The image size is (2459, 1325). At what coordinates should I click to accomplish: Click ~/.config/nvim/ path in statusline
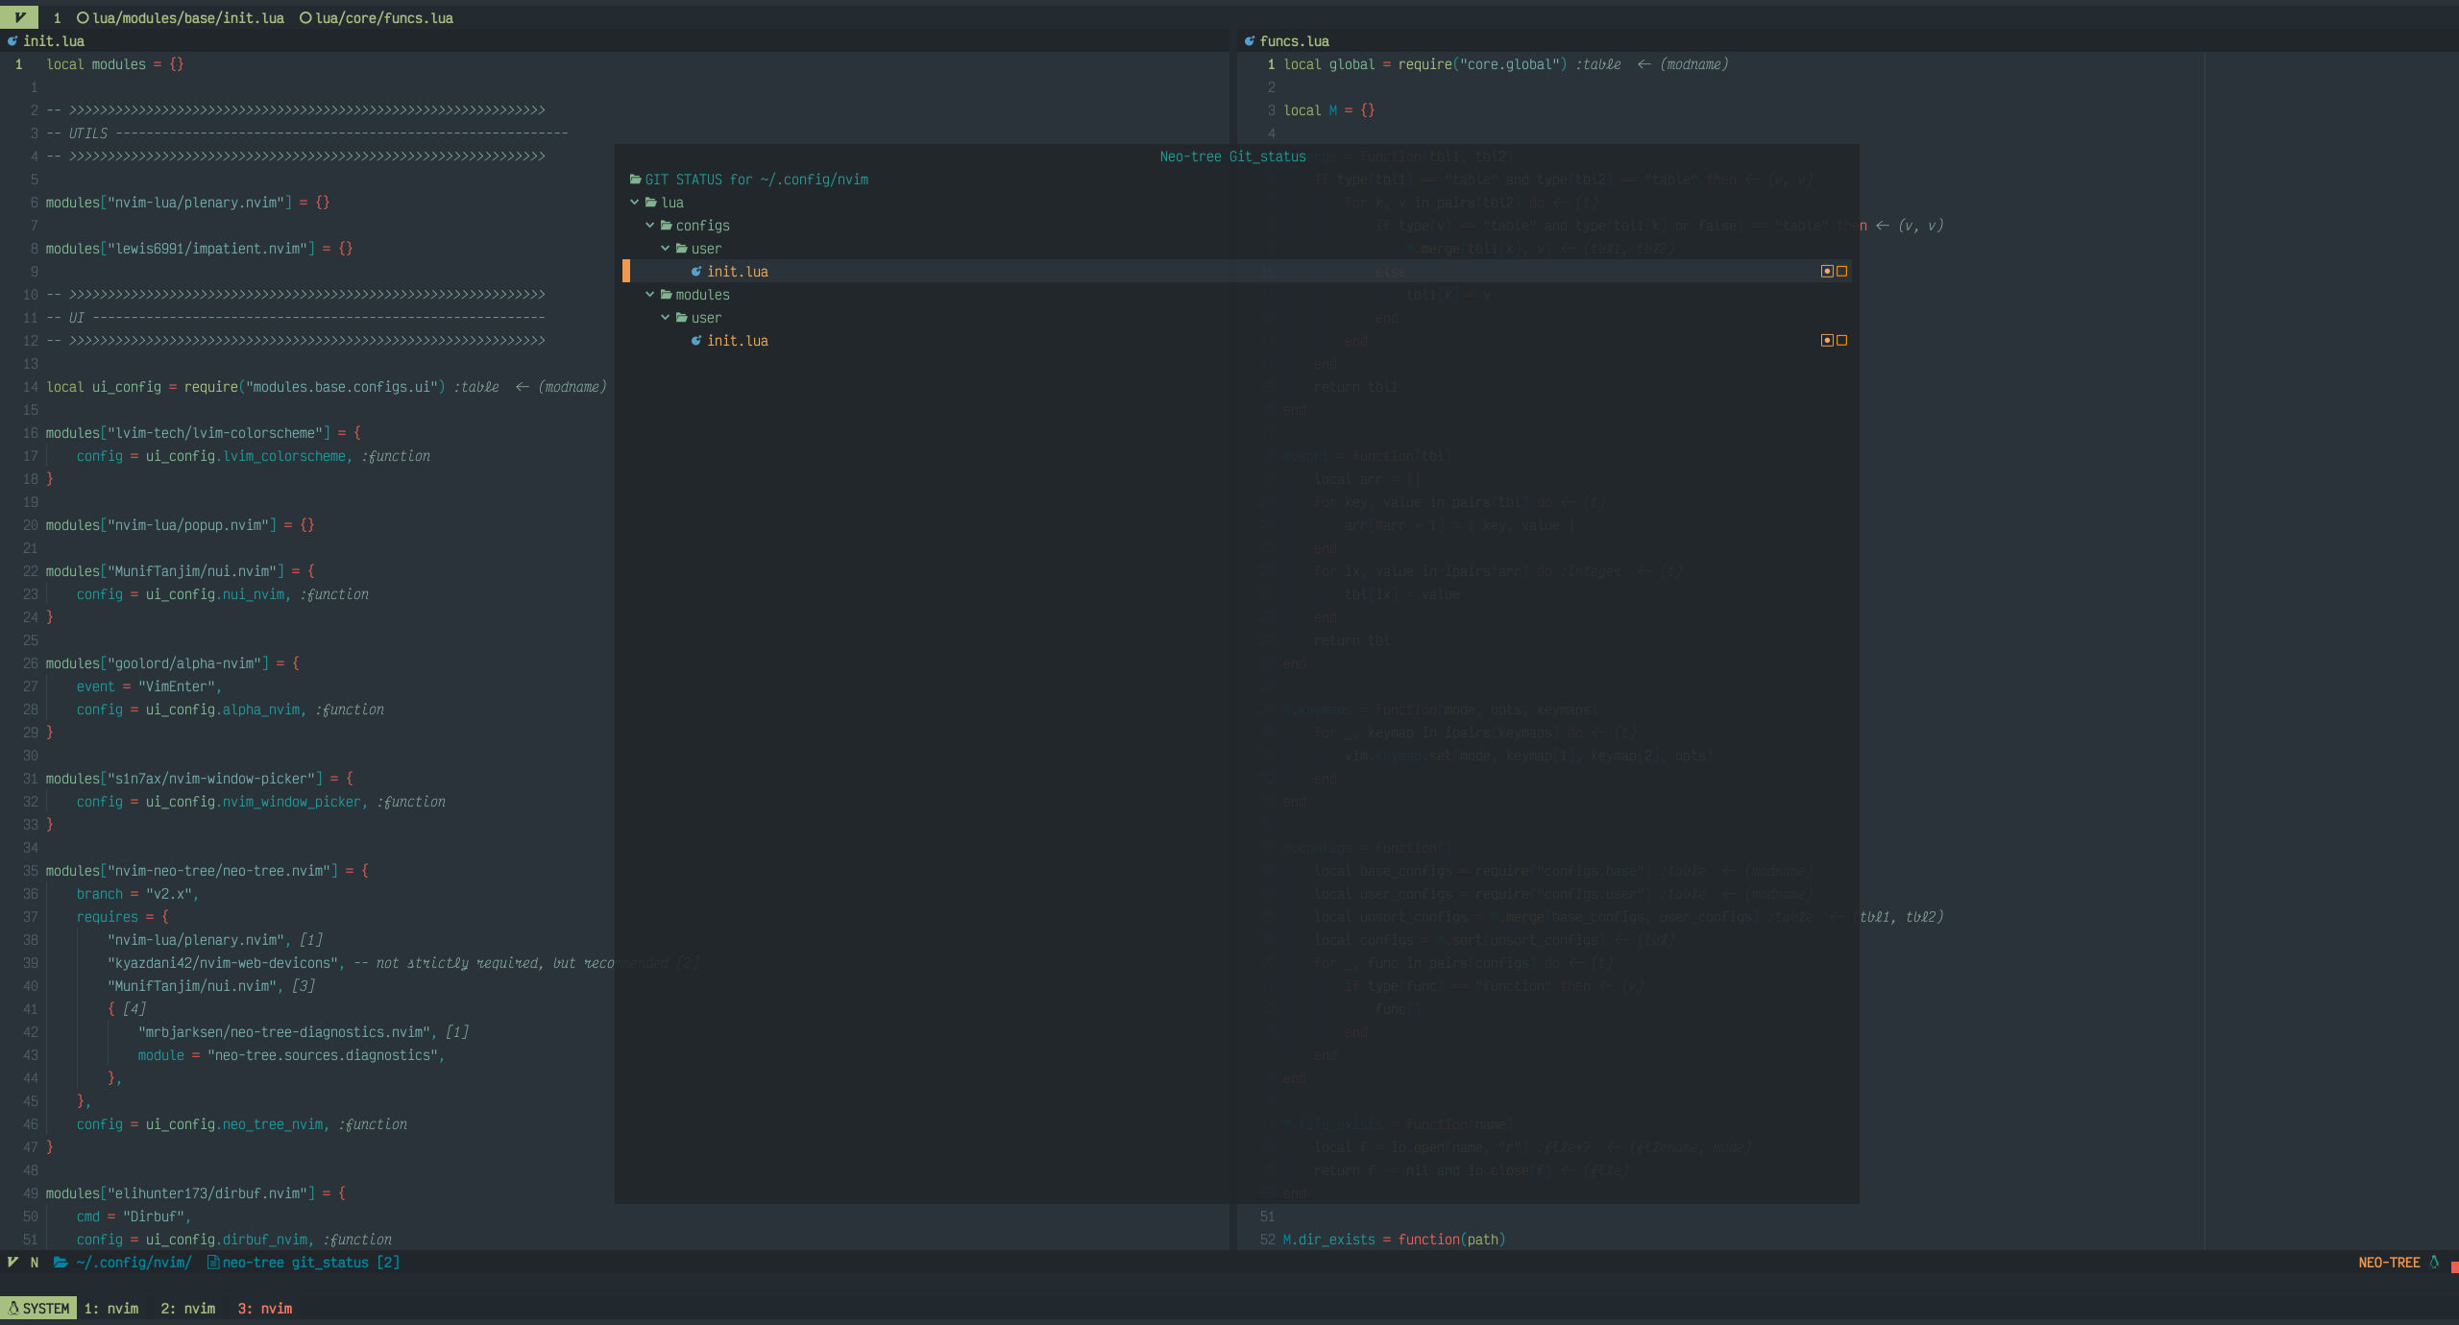(134, 1263)
